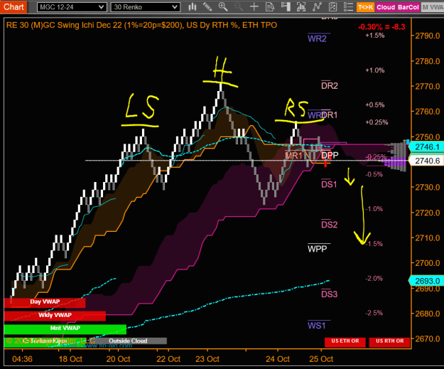Viewport: 444px width, 369px height.
Task: Open the strategies line-node icon
Action: coord(317,7)
